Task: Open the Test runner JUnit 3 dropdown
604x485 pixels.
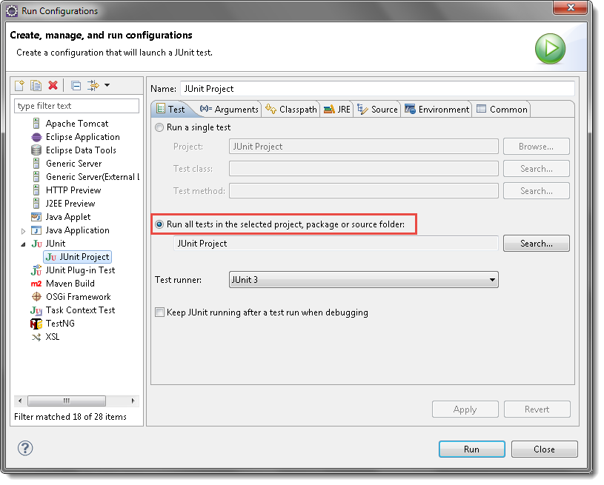Action: click(363, 280)
